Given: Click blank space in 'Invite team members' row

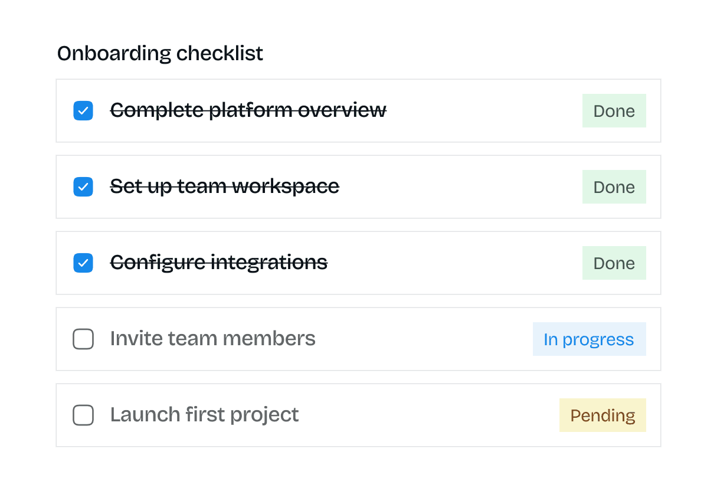Looking at the screenshot, I should click(x=425, y=339).
